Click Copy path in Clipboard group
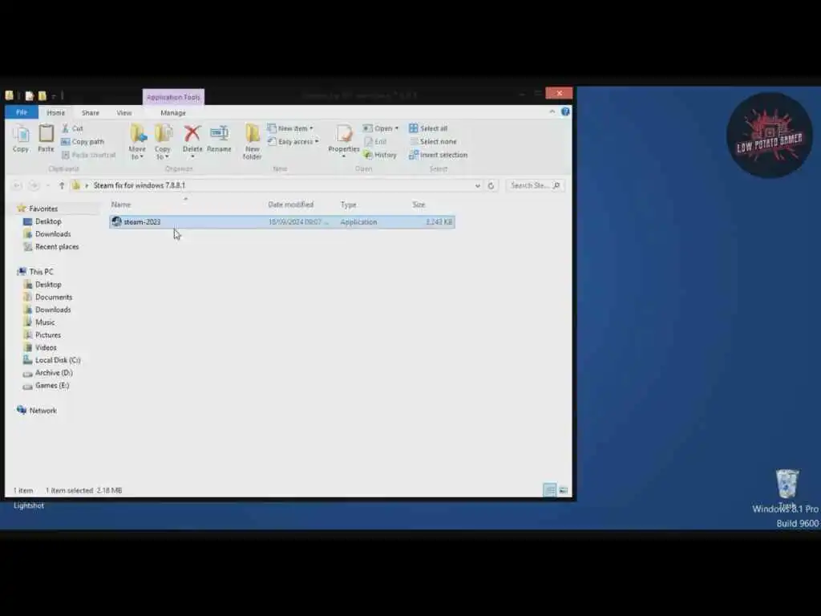The height and width of the screenshot is (616, 821). tap(83, 142)
